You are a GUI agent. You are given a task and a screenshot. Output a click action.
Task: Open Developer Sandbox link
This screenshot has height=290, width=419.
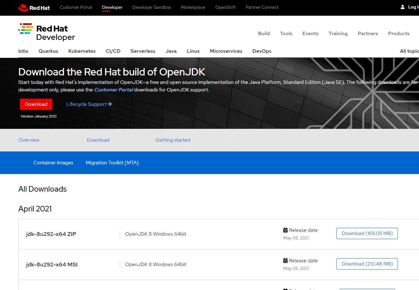tap(152, 7)
